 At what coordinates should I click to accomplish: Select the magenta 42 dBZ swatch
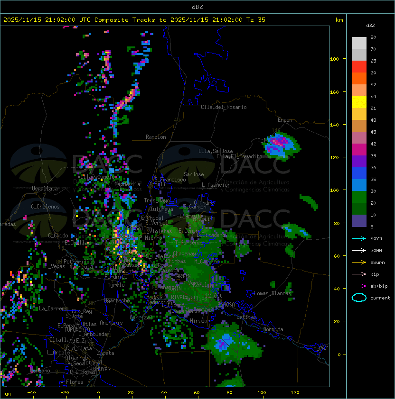click(x=359, y=150)
